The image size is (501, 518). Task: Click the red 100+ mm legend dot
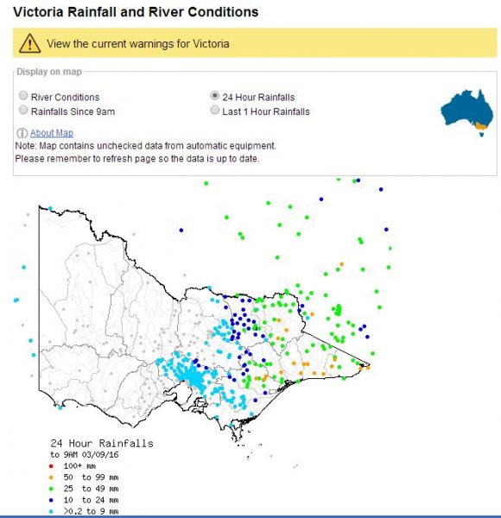[51, 466]
